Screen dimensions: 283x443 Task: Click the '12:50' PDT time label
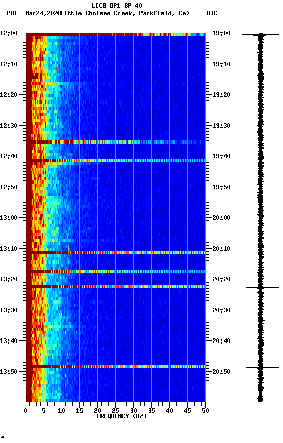9,187
